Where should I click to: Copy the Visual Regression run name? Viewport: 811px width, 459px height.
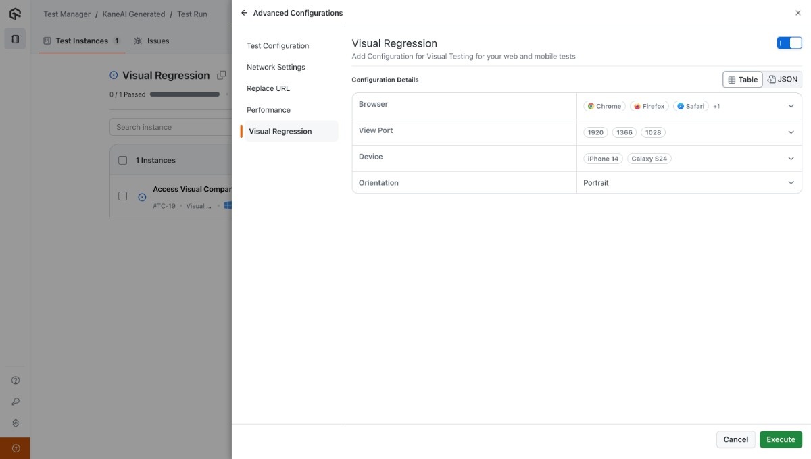[221, 75]
